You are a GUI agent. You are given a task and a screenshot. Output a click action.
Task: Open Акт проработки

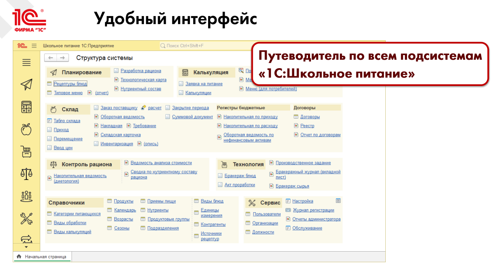240,185
